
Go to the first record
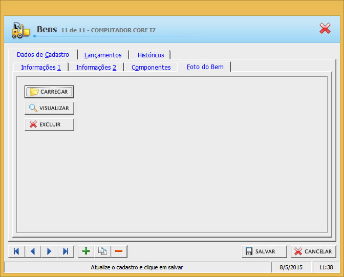click(16, 251)
